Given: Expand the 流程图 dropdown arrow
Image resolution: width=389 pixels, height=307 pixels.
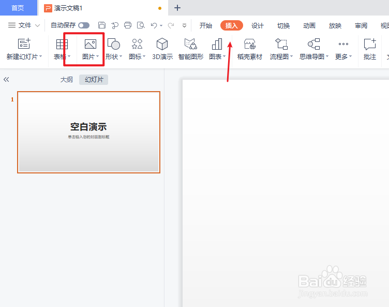Looking at the screenshot, I should (292, 56).
